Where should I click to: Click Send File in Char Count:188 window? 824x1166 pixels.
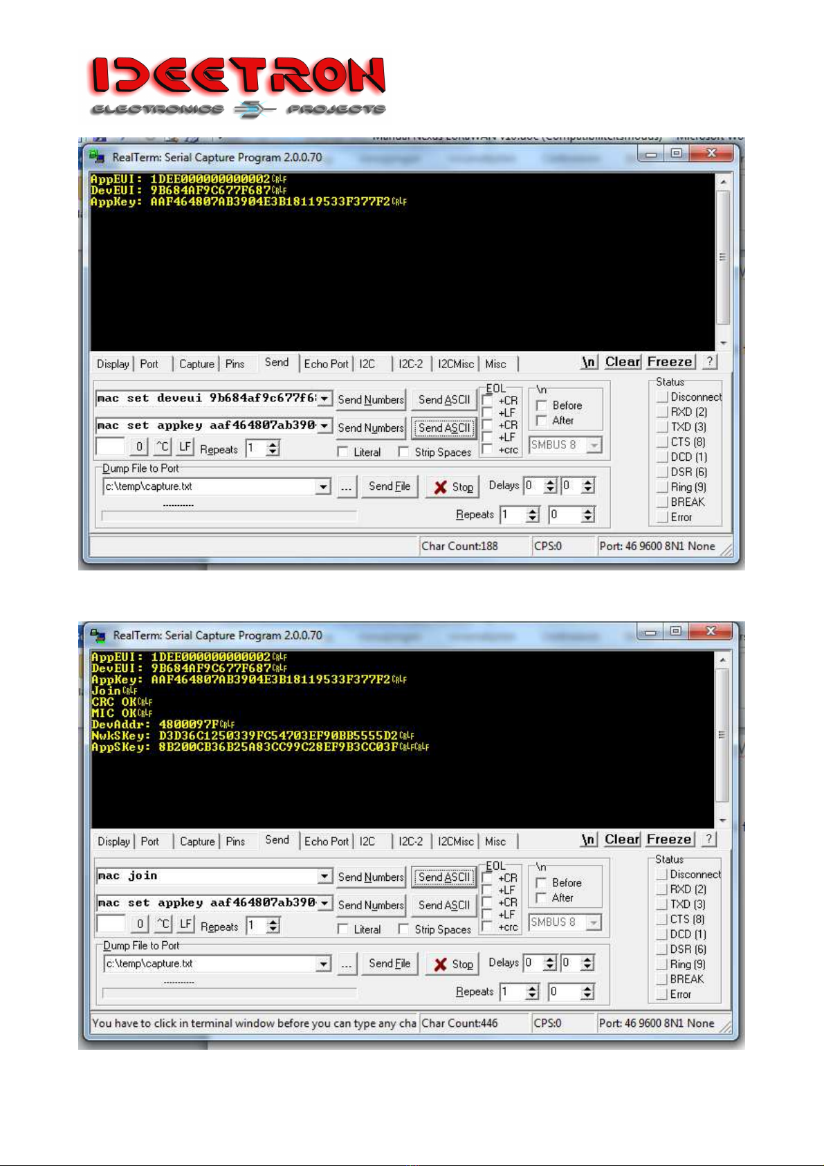(390, 486)
